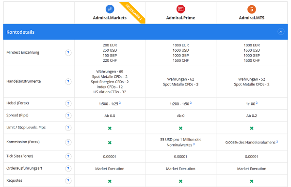Click the 'Handelsinstrumente' row label
This screenshot has width=291, height=187.
(x=24, y=81)
